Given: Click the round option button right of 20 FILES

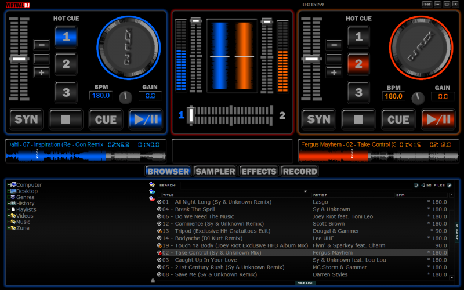Looking at the screenshot, I should pyautogui.click(x=449, y=185).
